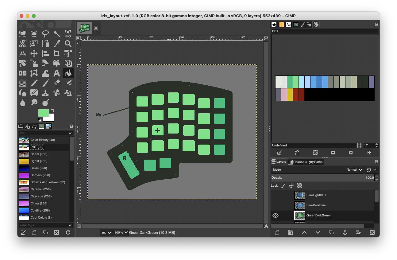This screenshot has height=260, width=397.
Task: Select the Move tool in toolbox
Action: (x=34, y=53)
